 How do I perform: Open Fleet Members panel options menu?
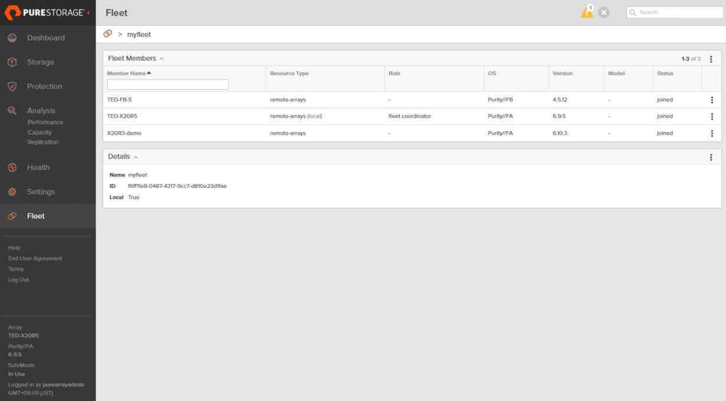click(x=711, y=59)
